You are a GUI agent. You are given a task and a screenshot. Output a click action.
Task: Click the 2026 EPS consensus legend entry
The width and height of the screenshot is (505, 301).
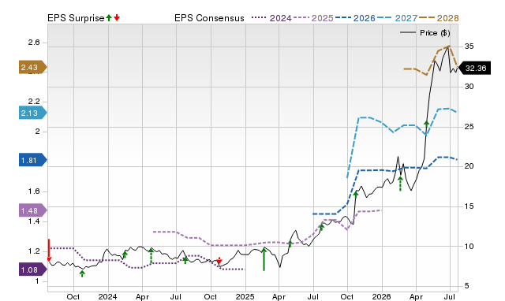click(x=355, y=18)
